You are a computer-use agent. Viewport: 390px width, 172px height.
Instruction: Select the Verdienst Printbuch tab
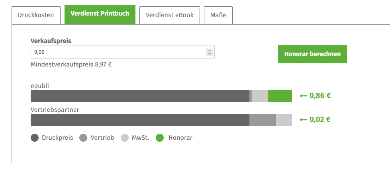pos(100,14)
